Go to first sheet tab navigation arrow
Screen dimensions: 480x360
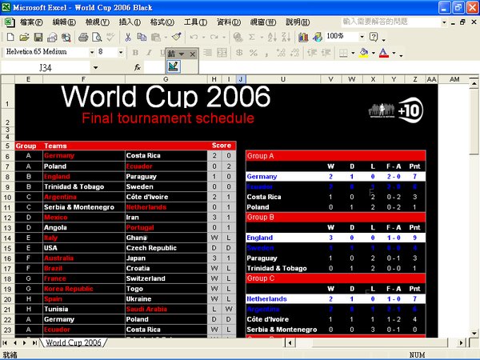click(x=6, y=342)
